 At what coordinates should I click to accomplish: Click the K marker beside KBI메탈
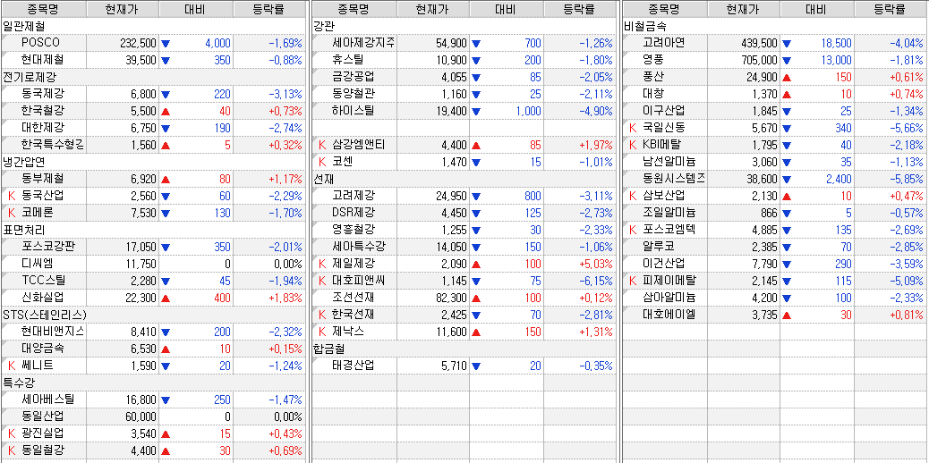(x=633, y=145)
